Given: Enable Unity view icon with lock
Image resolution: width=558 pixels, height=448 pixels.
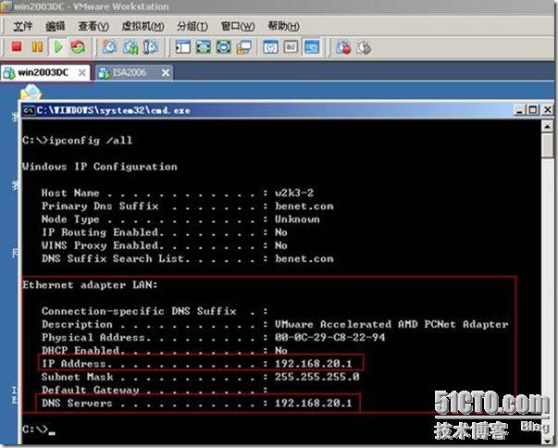Looking at the screenshot, I should 243,47.
